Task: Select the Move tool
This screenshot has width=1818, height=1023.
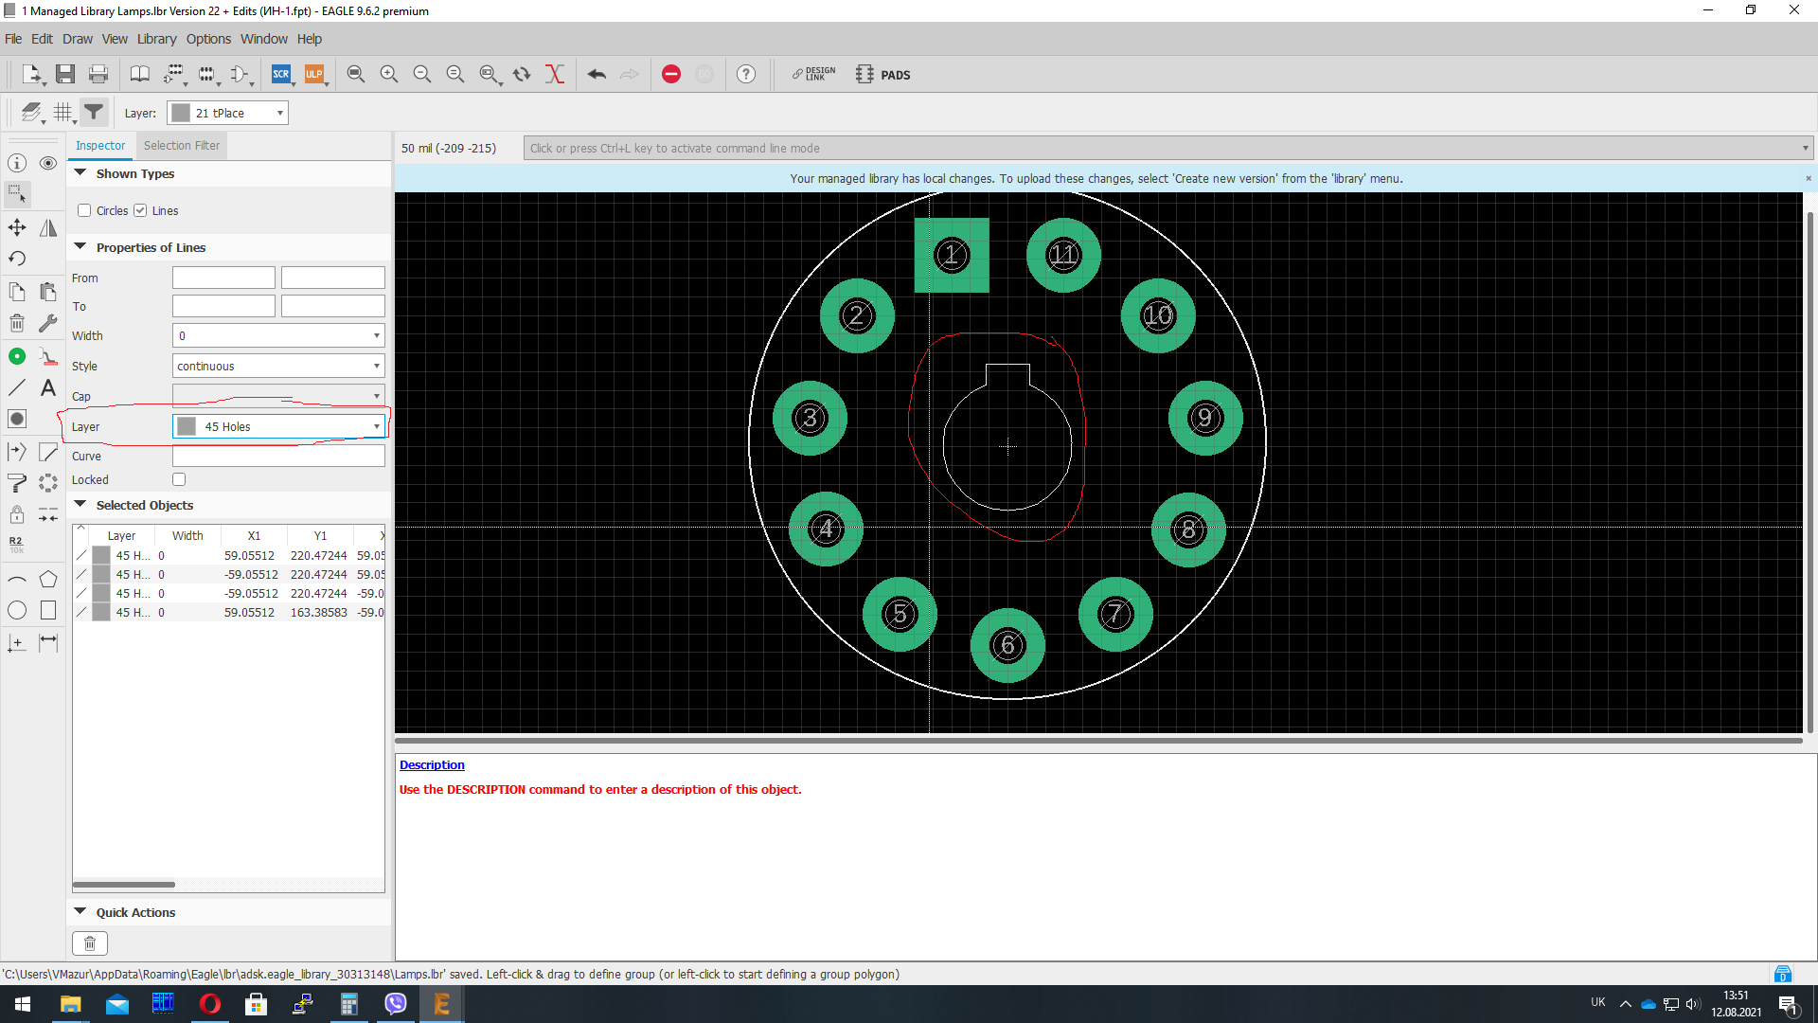Action: [17, 227]
